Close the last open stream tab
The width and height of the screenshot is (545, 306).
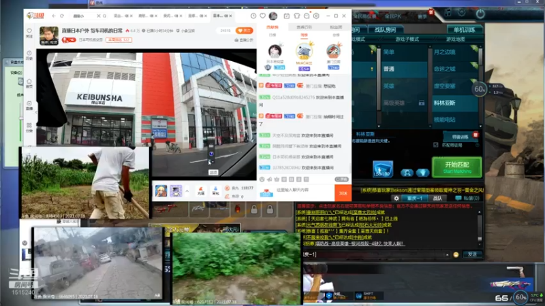click(230, 16)
